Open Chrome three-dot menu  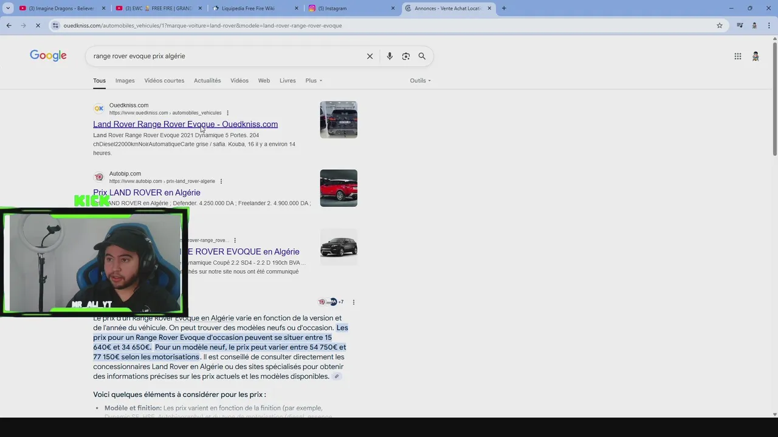point(768,25)
